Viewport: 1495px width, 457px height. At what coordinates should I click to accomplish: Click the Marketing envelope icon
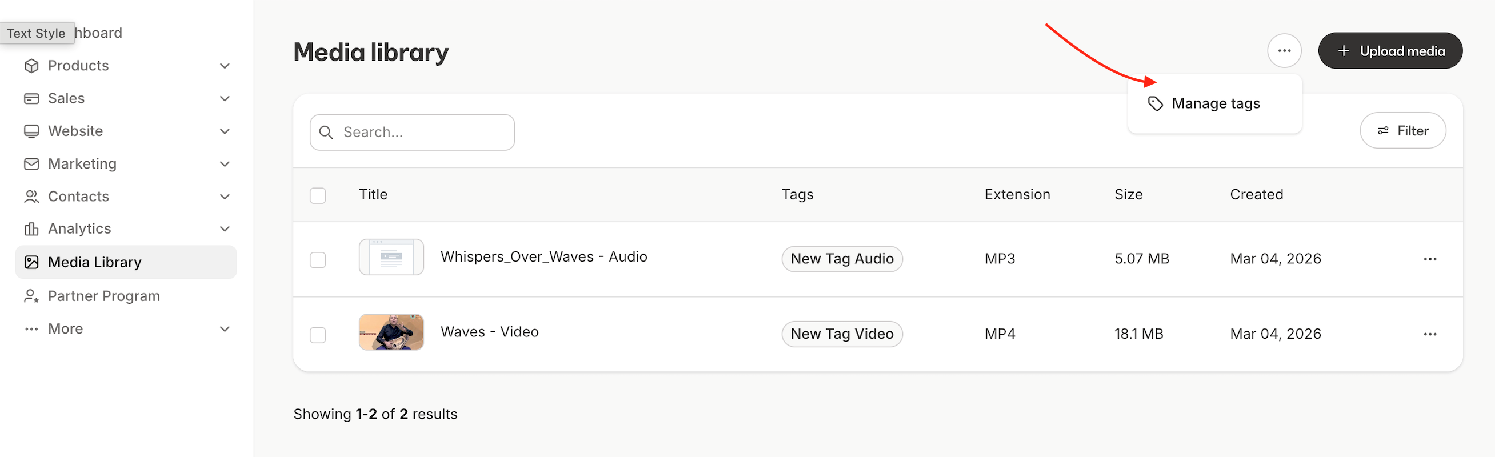point(31,164)
